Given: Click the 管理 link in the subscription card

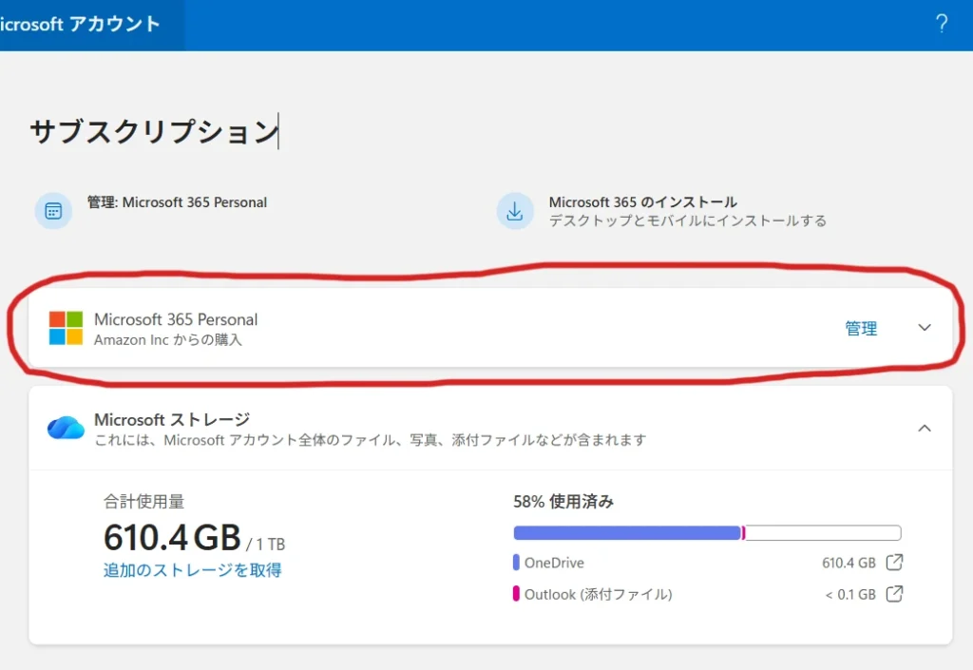Looking at the screenshot, I should (861, 329).
